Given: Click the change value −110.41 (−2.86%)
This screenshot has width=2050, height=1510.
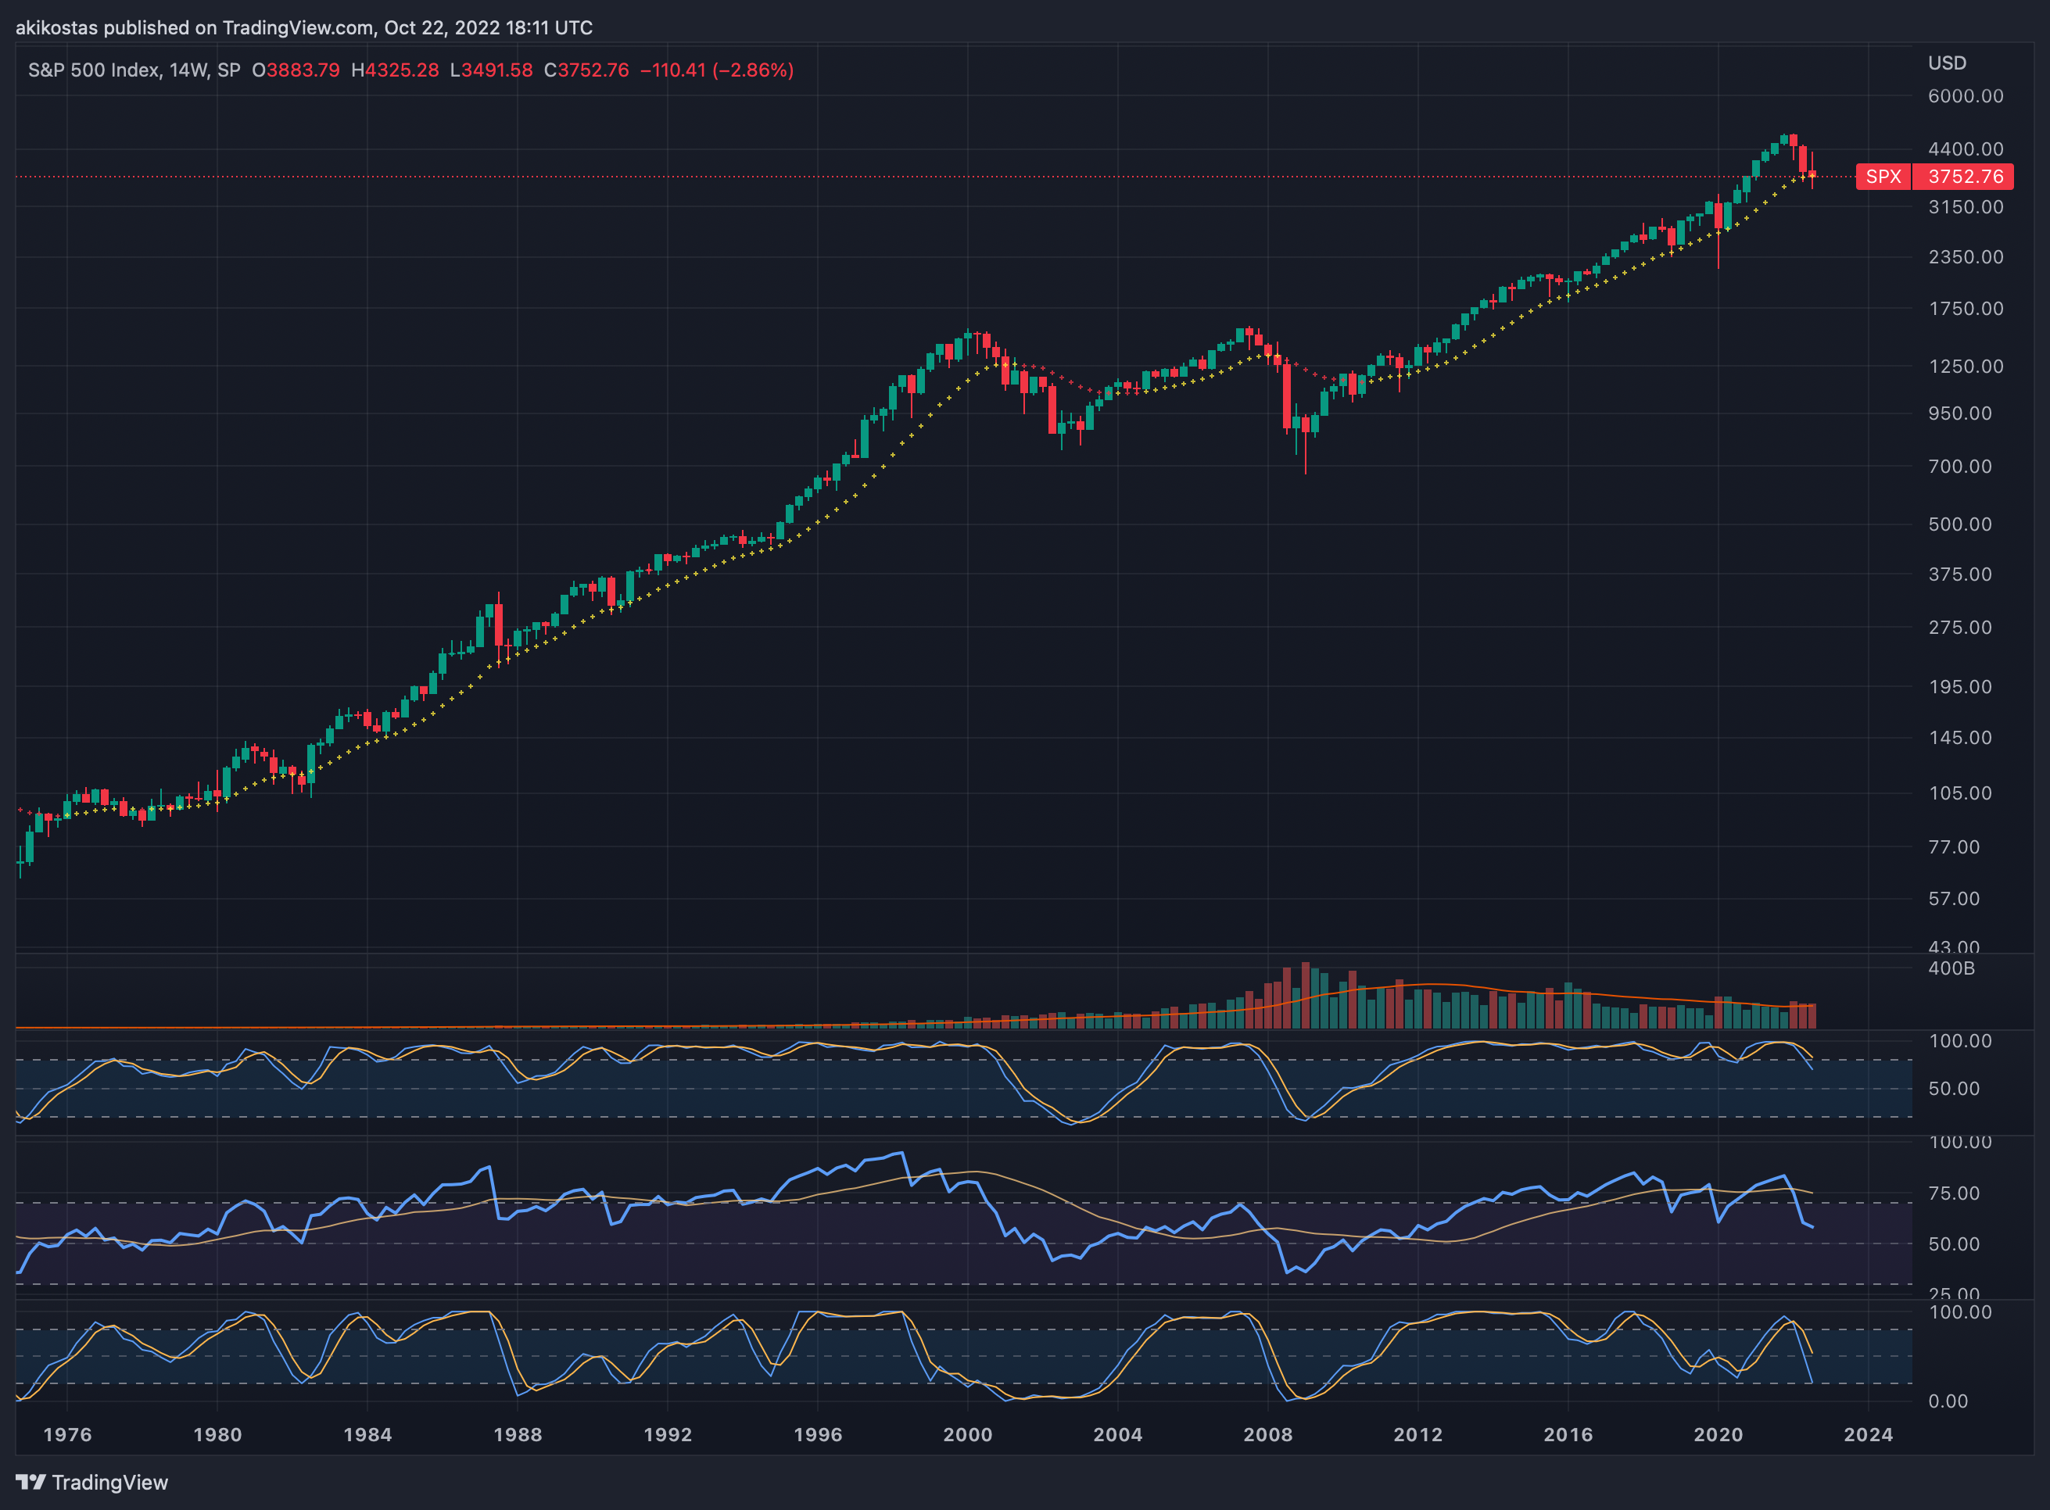Looking at the screenshot, I should point(717,70).
